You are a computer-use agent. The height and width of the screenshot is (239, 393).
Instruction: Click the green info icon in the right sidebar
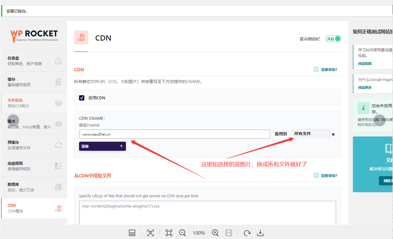363,108
